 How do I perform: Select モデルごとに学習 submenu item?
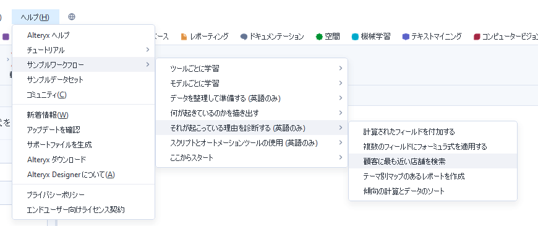pos(252,83)
